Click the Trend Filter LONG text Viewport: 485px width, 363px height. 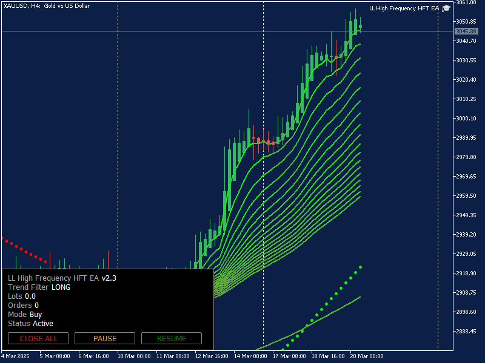click(x=39, y=287)
